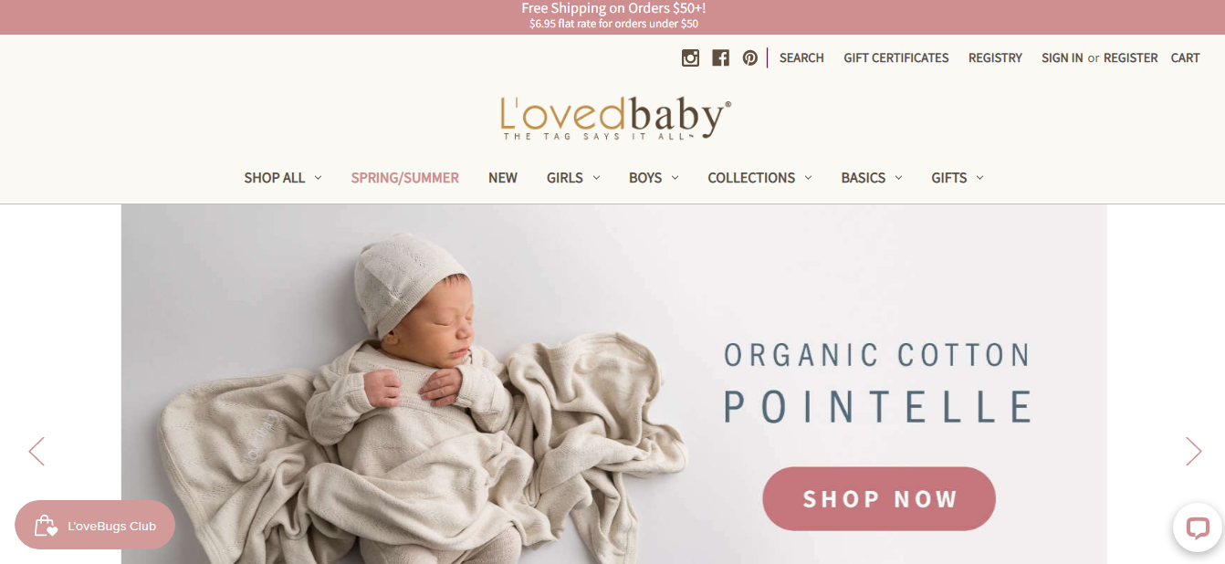Go to previous slide with left arrow

coord(37,451)
